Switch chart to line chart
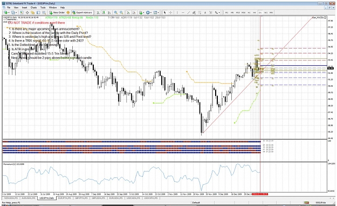337x206 pixels. [109, 12]
